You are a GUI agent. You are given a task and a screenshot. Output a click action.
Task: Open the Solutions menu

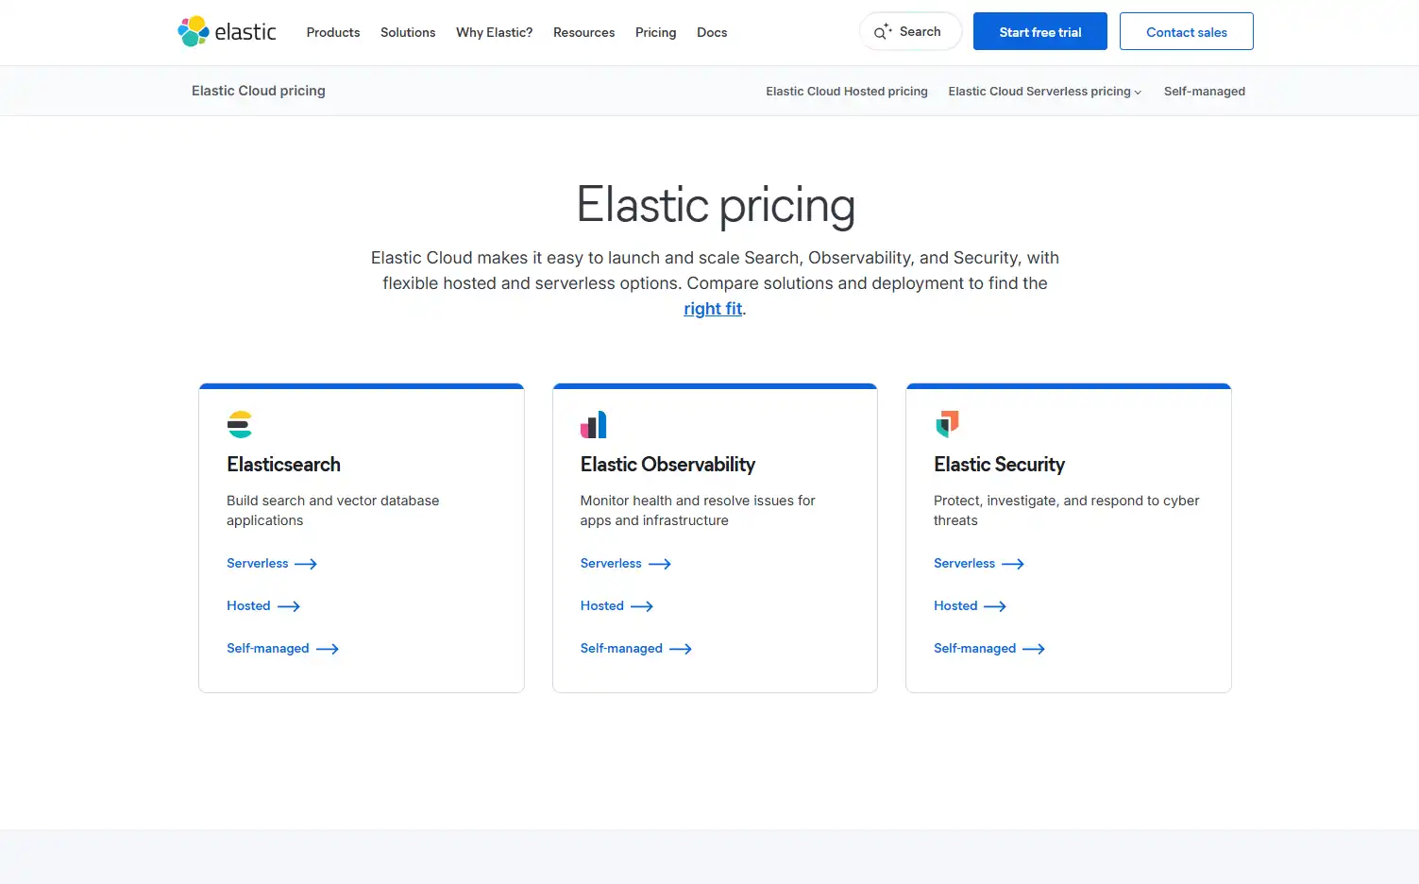tap(408, 32)
